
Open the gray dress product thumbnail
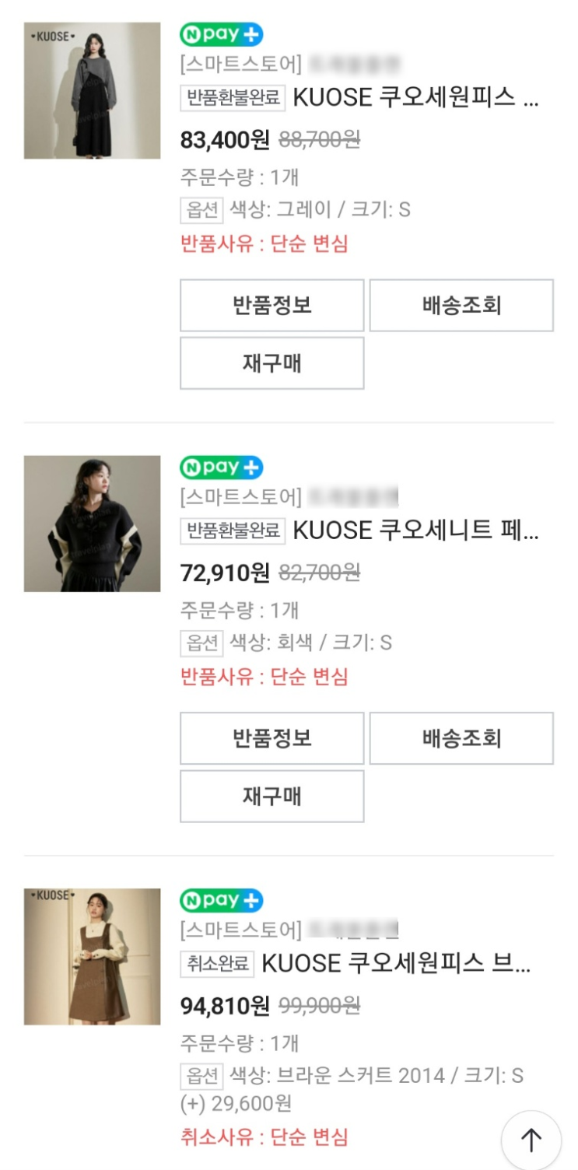click(x=92, y=90)
